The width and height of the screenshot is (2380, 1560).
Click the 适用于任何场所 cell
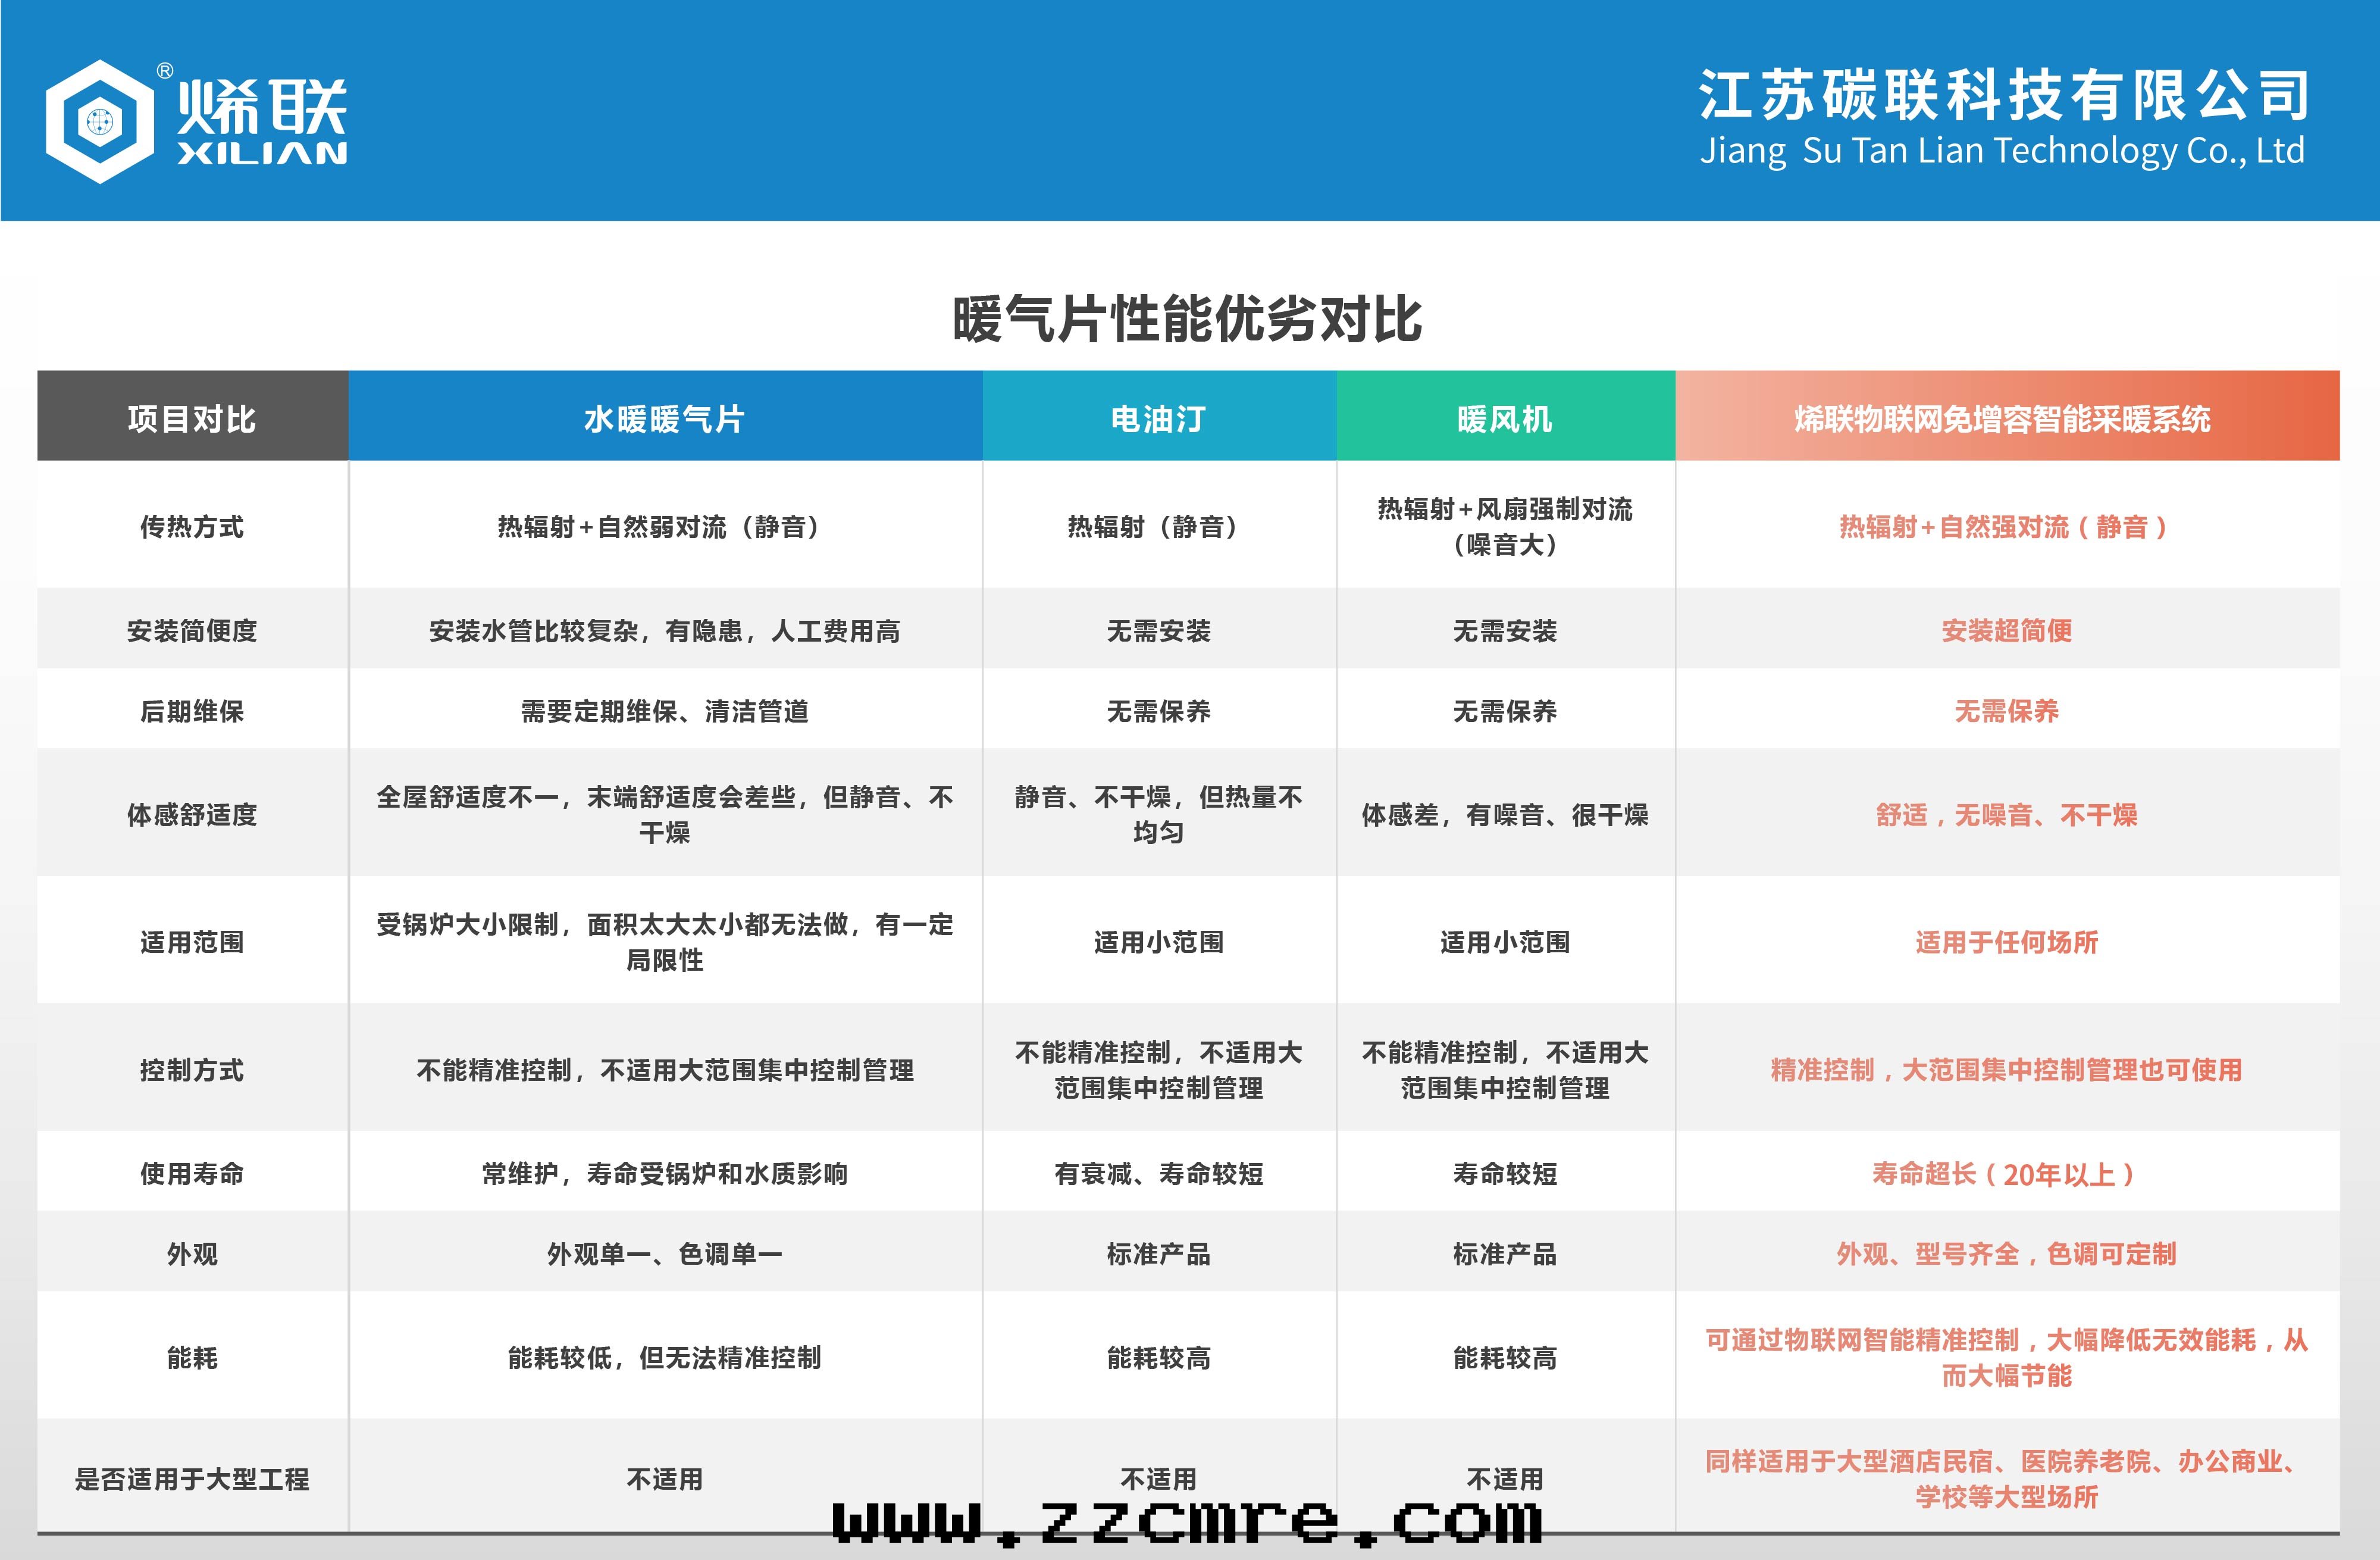click(x=2006, y=943)
